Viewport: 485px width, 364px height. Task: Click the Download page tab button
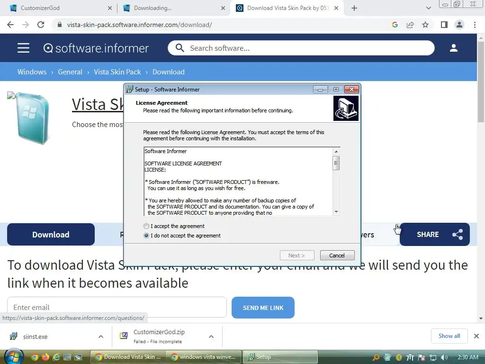(51, 234)
